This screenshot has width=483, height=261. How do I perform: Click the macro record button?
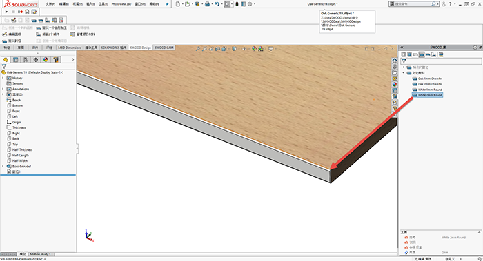(x=20, y=12)
